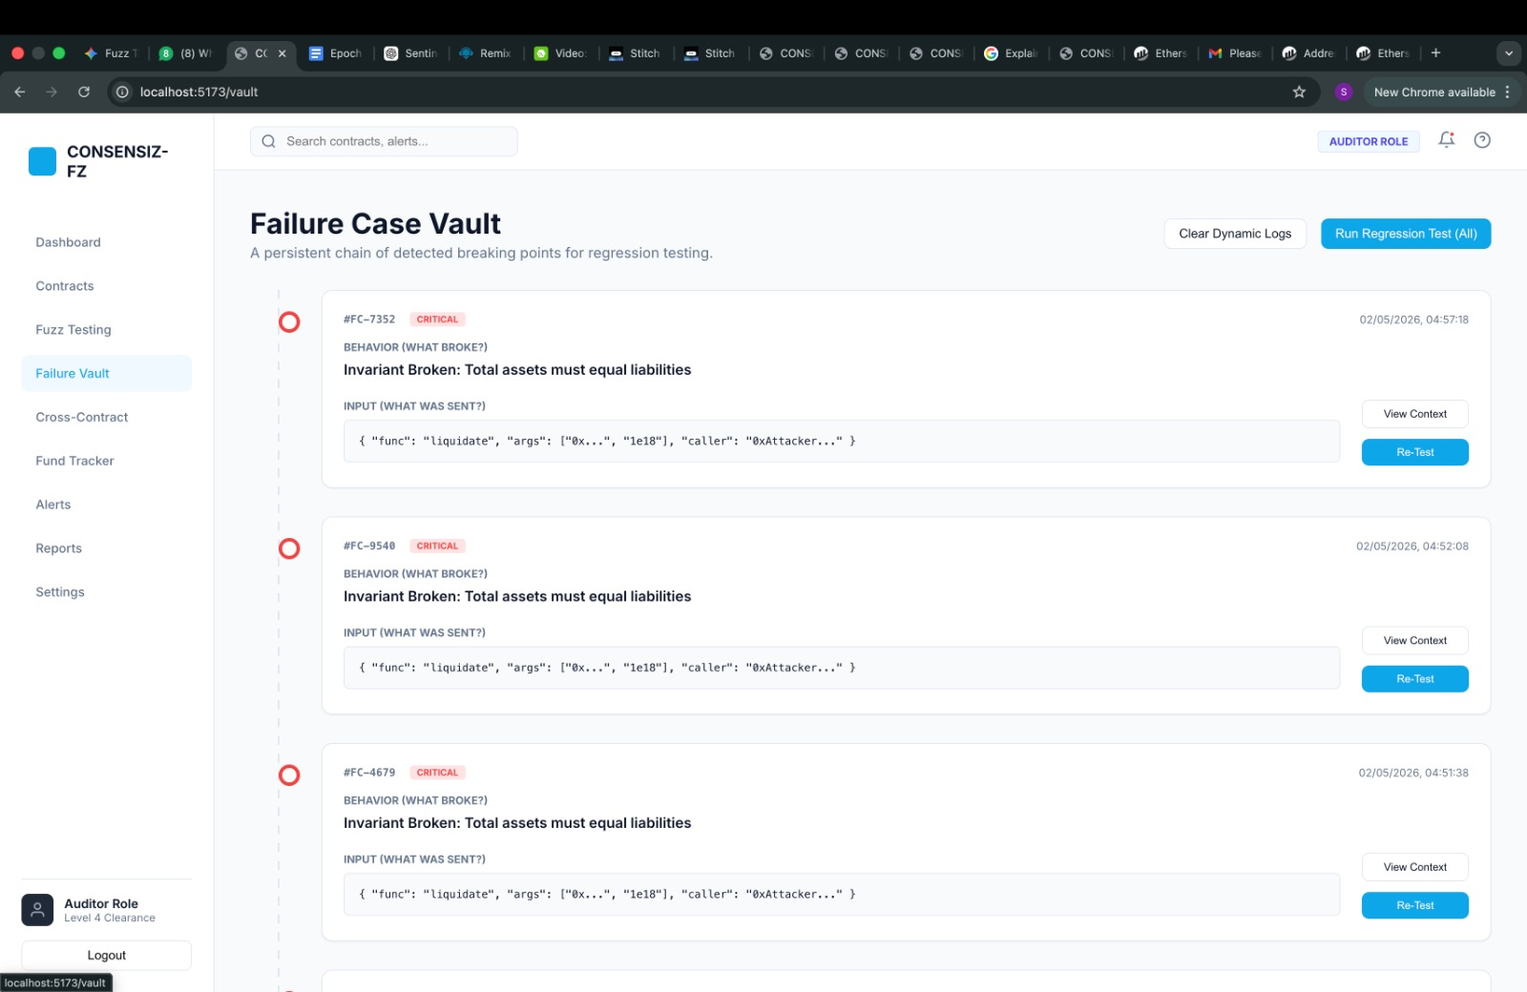Navigate to Fuzz Testing
The height and width of the screenshot is (992, 1527).
[106, 330]
